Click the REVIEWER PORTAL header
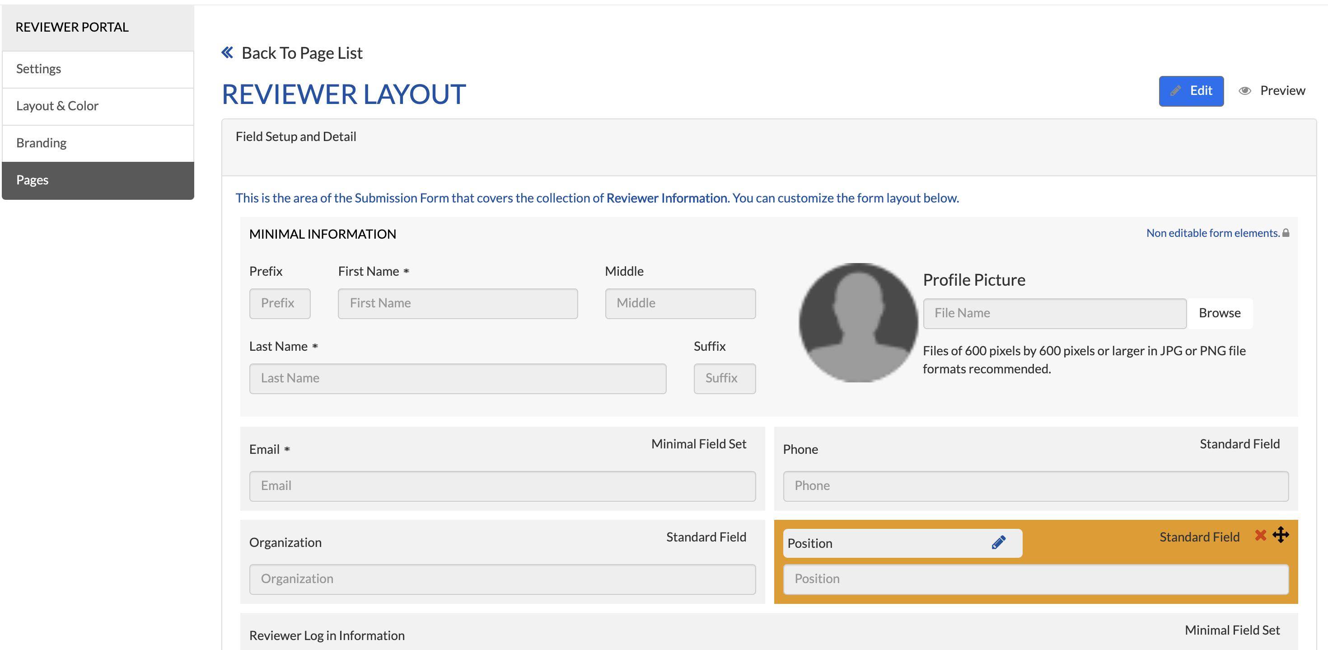The height and width of the screenshot is (650, 1328). 72,27
